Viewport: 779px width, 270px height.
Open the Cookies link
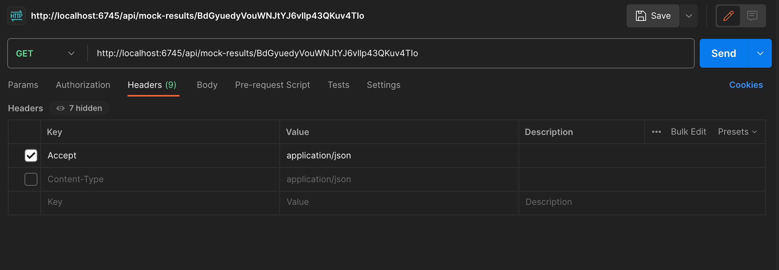pyautogui.click(x=746, y=85)
